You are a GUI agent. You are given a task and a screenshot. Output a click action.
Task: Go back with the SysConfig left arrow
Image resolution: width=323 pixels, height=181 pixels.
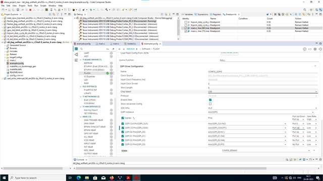120,49
